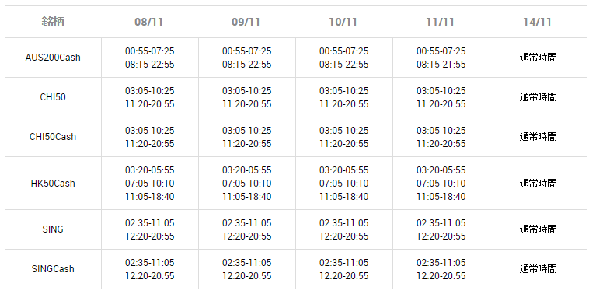Click the 14/11 date header
Image resolution: width=603 pixels, height=301 pixels.
click(537, 22)
